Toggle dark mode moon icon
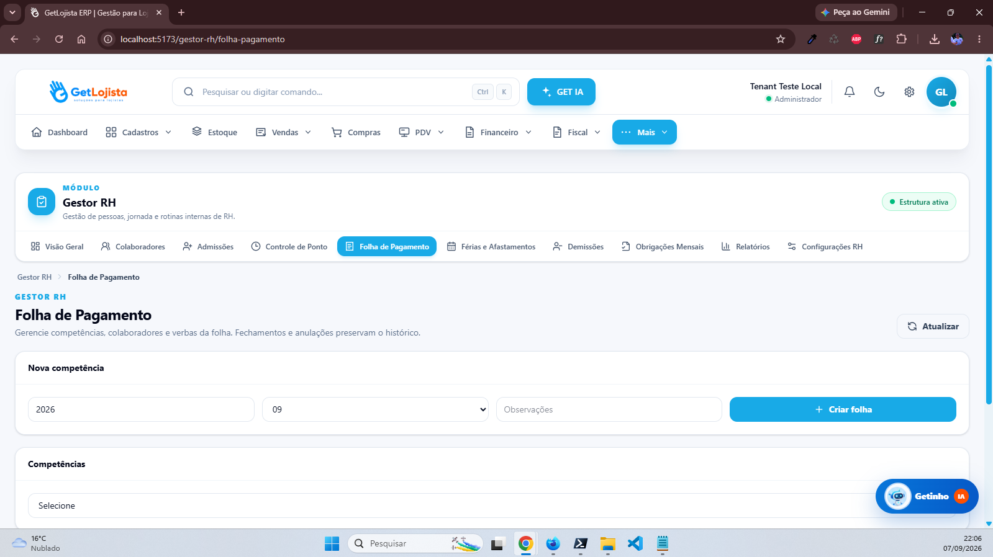993x557 pixels. click(879, 92)
